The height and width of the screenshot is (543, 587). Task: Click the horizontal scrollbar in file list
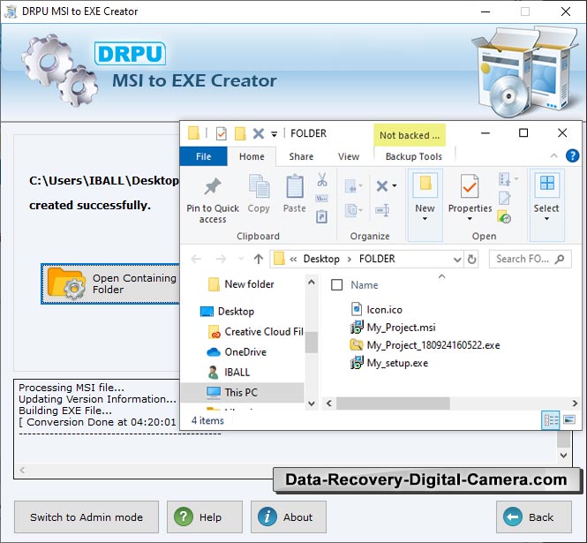393,403
